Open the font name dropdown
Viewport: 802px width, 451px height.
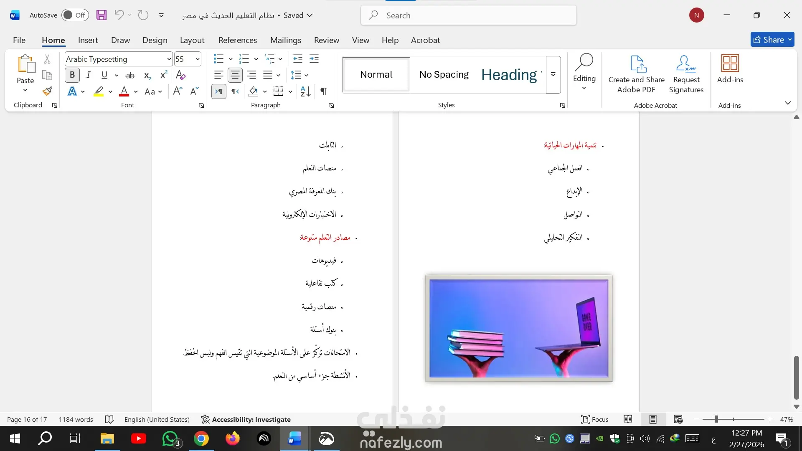(x=169, y=59)
